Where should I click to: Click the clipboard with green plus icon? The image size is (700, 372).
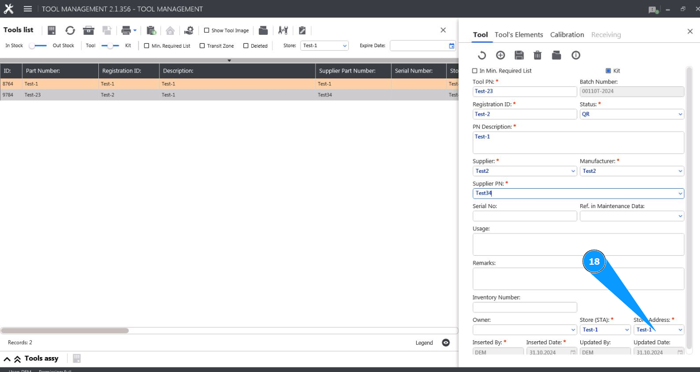click(152, 30)
